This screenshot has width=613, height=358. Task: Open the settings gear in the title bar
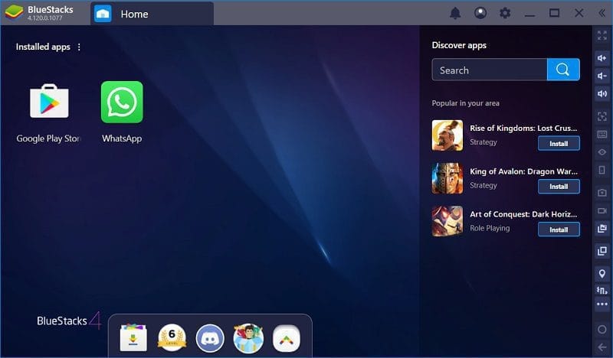[x=505, y=13]
